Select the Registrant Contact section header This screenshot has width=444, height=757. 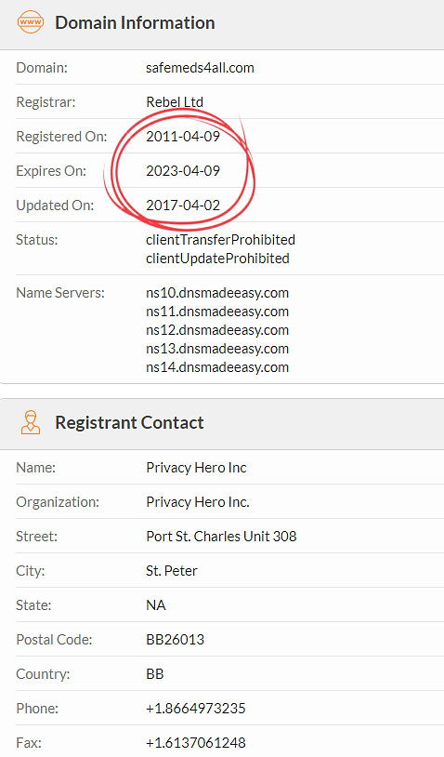click(222, 424)
